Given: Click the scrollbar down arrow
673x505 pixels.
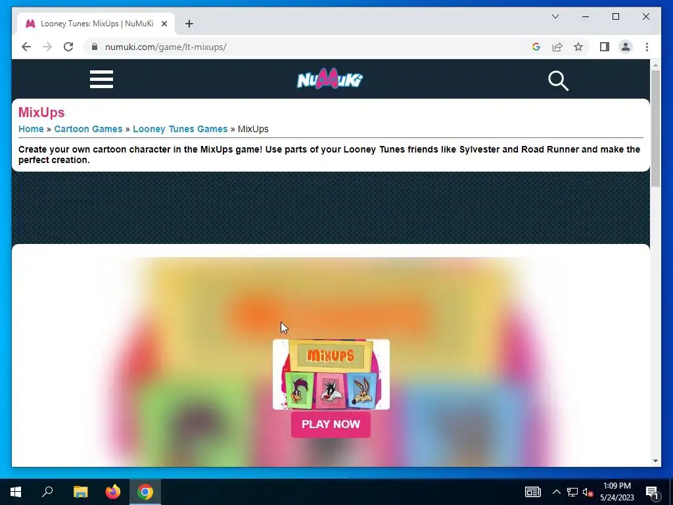Looking at the screenshot, I should coord(655,461).
